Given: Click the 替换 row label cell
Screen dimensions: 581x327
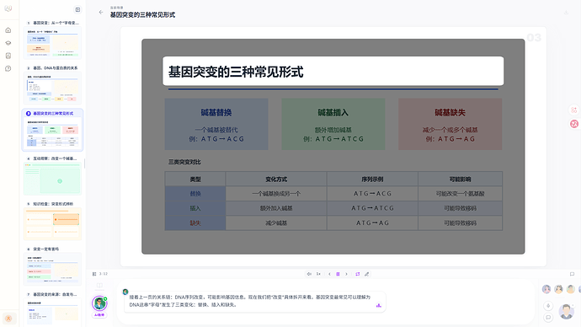Looking at the screenshot, I should click(195, 194).
